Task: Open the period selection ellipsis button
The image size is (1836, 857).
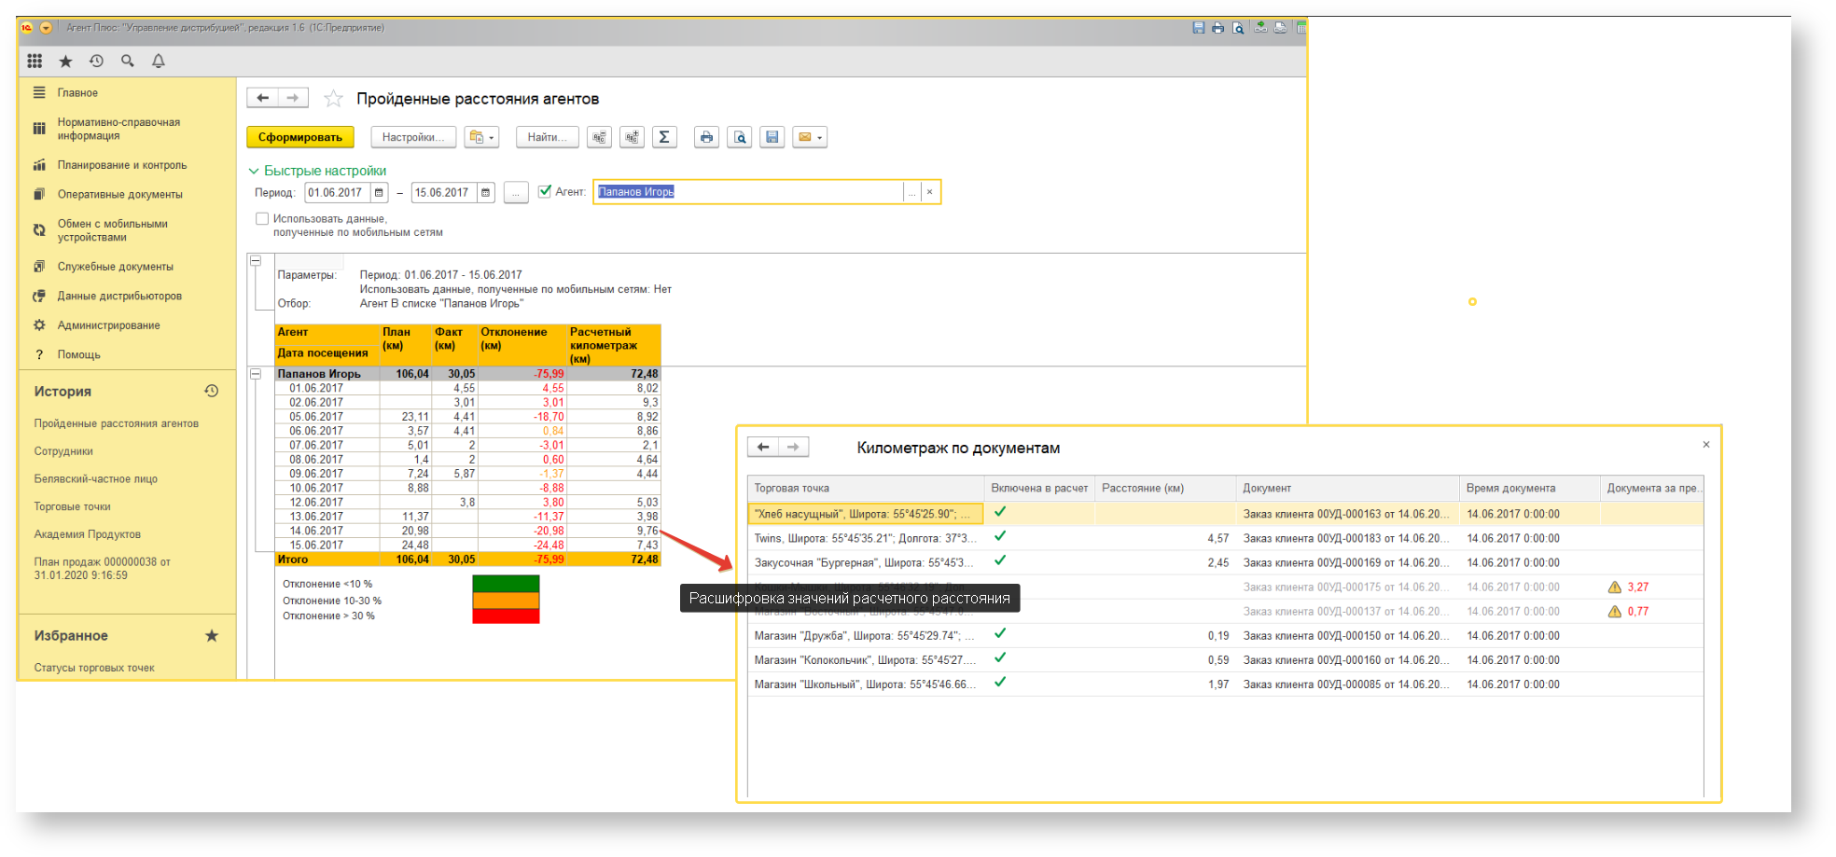Action: click(x=516, y=192)
